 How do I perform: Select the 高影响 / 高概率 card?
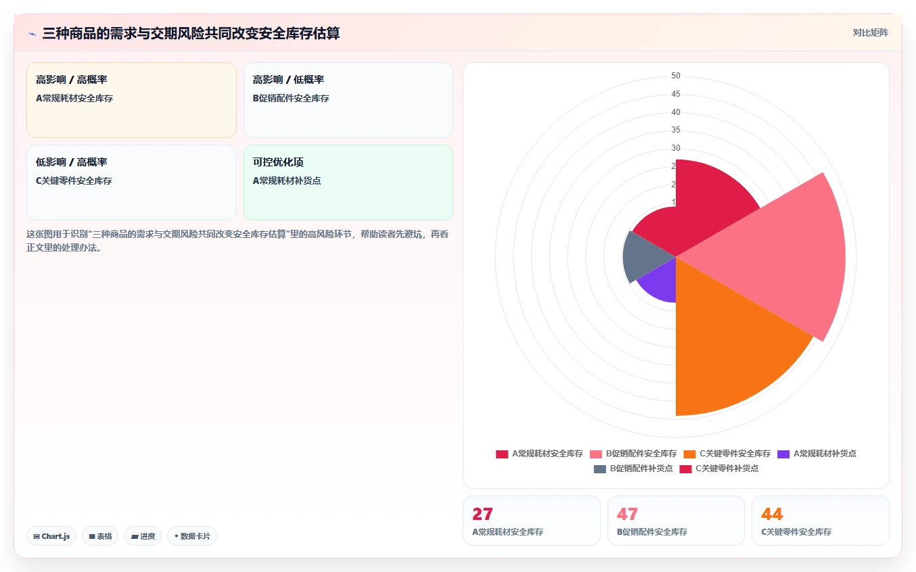click(x=131, y=100)
